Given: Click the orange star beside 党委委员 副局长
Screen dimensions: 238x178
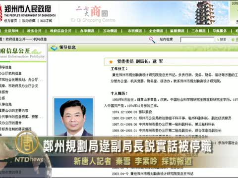Looking at the screenshot, I should click(111, 62).
